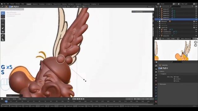Open the Render menu
198x111 pixels.
12,4
